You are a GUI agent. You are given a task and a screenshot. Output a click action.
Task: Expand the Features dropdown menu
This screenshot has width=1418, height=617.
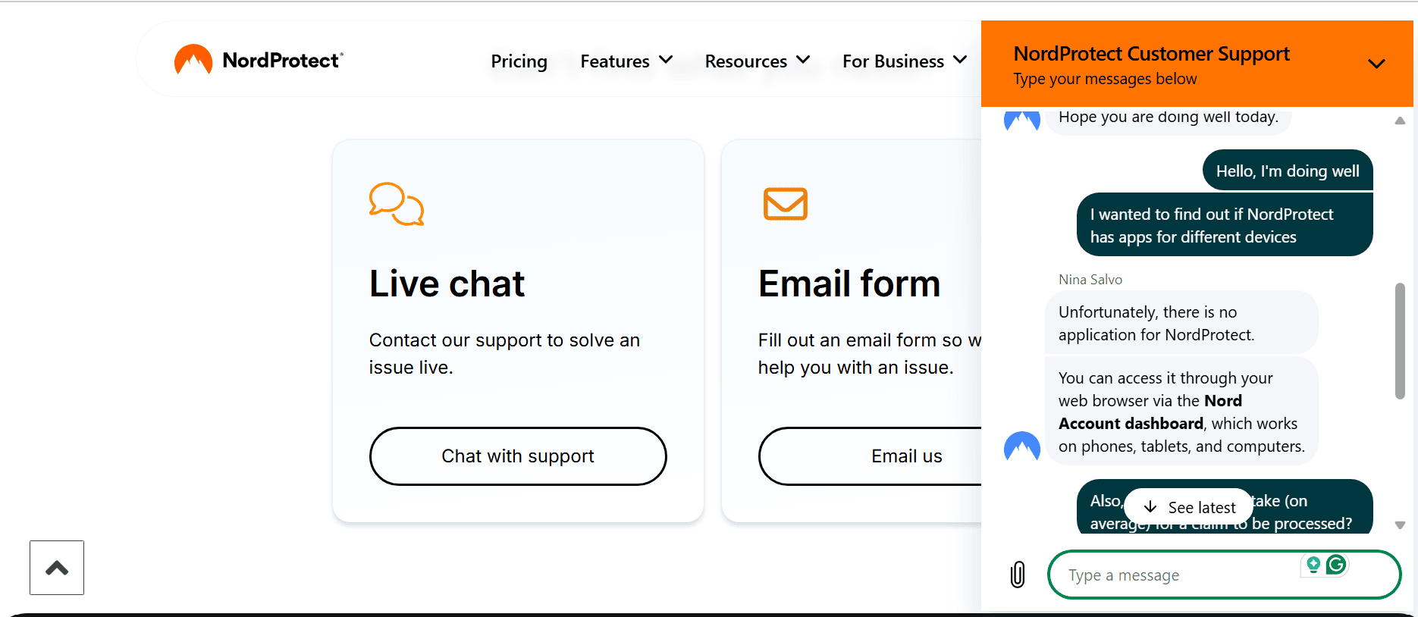point(626,61)
